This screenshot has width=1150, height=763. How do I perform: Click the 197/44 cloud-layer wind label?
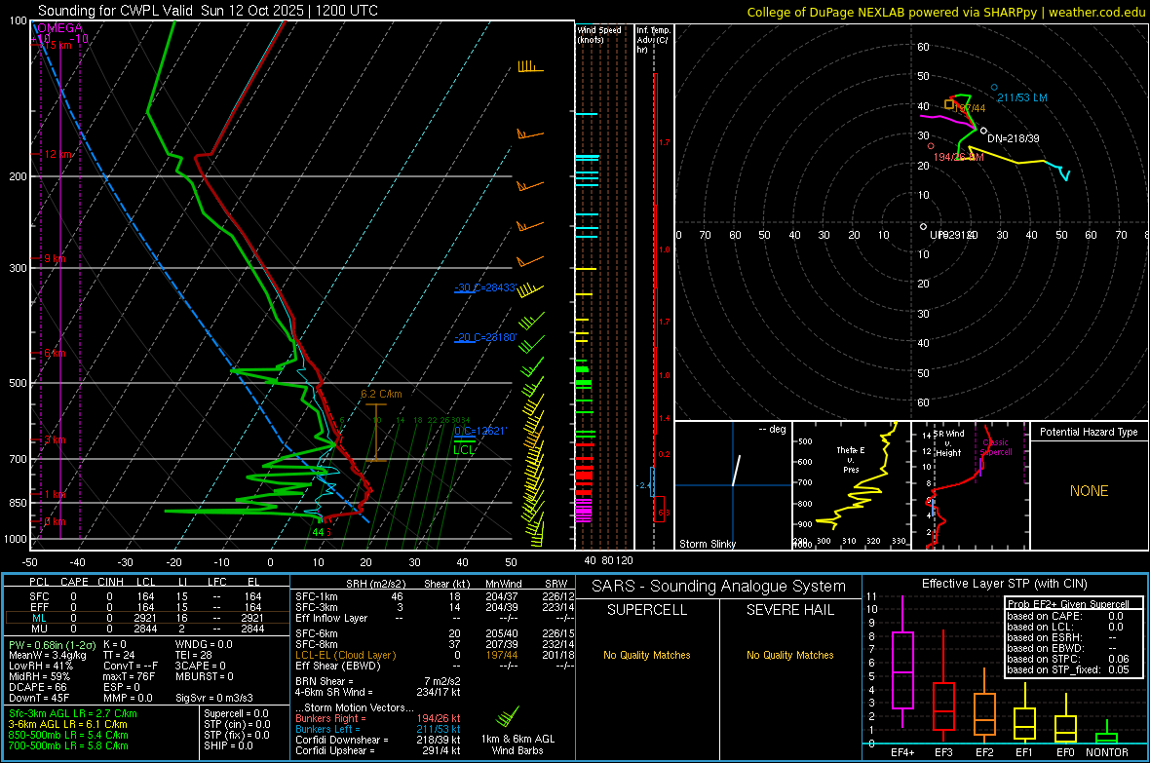coord(971,108)
